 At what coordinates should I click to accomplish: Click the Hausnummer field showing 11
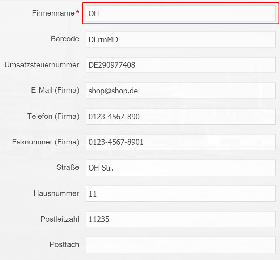point(181,194)
